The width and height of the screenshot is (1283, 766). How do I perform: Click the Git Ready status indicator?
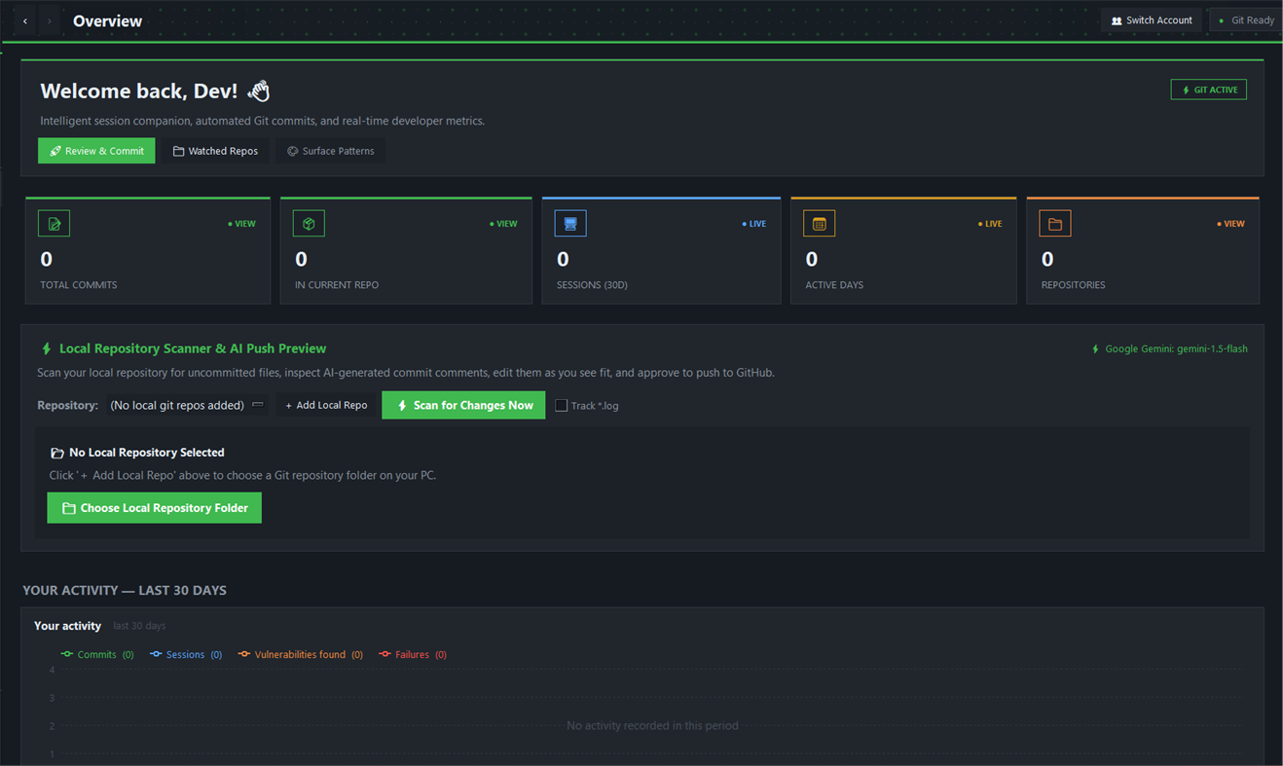[1246, 20]
